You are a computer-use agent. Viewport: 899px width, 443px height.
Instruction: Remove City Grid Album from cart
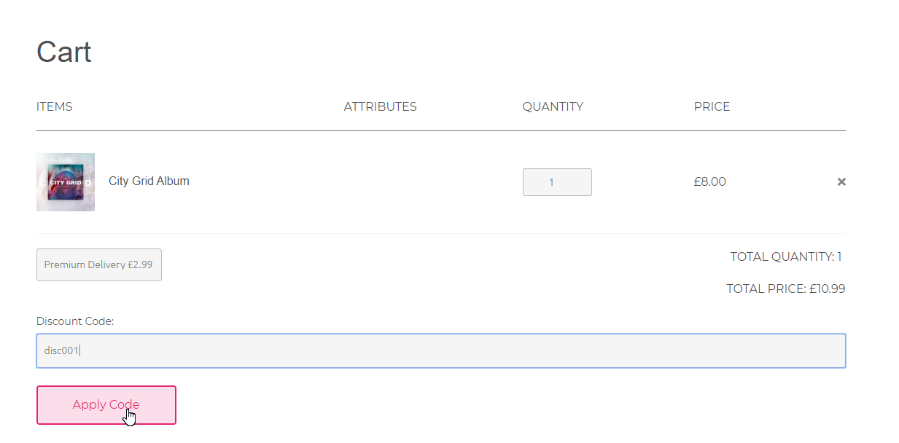[x=841, y=182]
